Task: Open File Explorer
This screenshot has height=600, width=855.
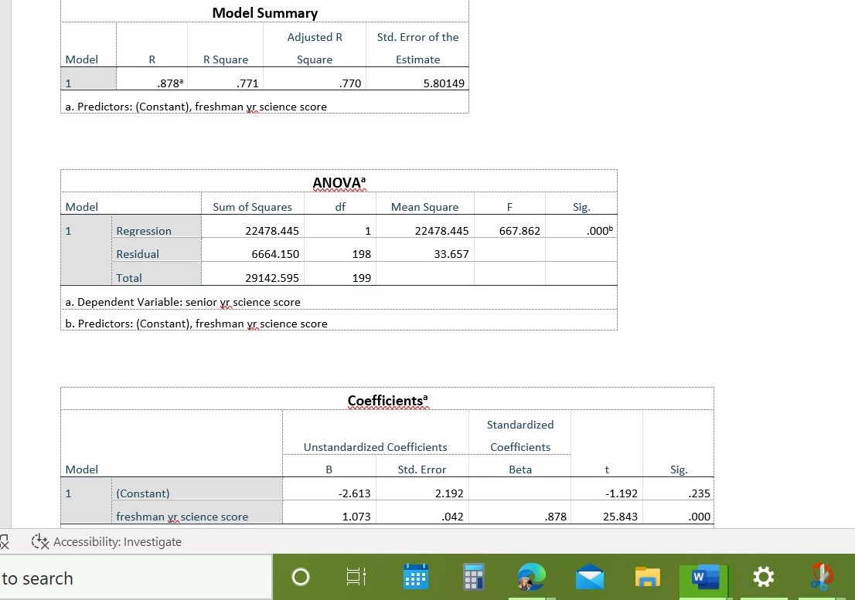Action: click(647, 576)
